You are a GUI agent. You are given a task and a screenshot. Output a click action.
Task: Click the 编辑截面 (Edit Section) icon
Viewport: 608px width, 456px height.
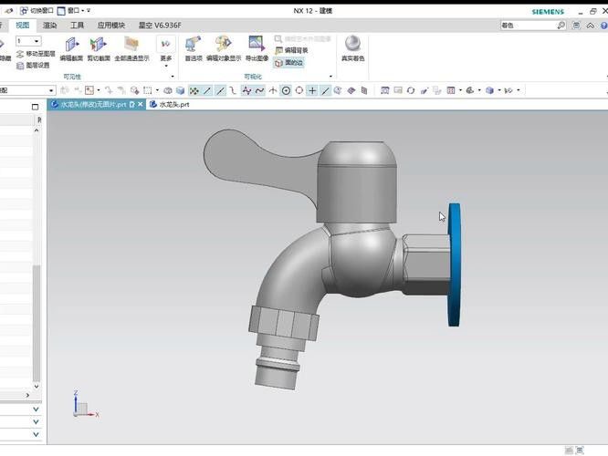click(71, 45)
